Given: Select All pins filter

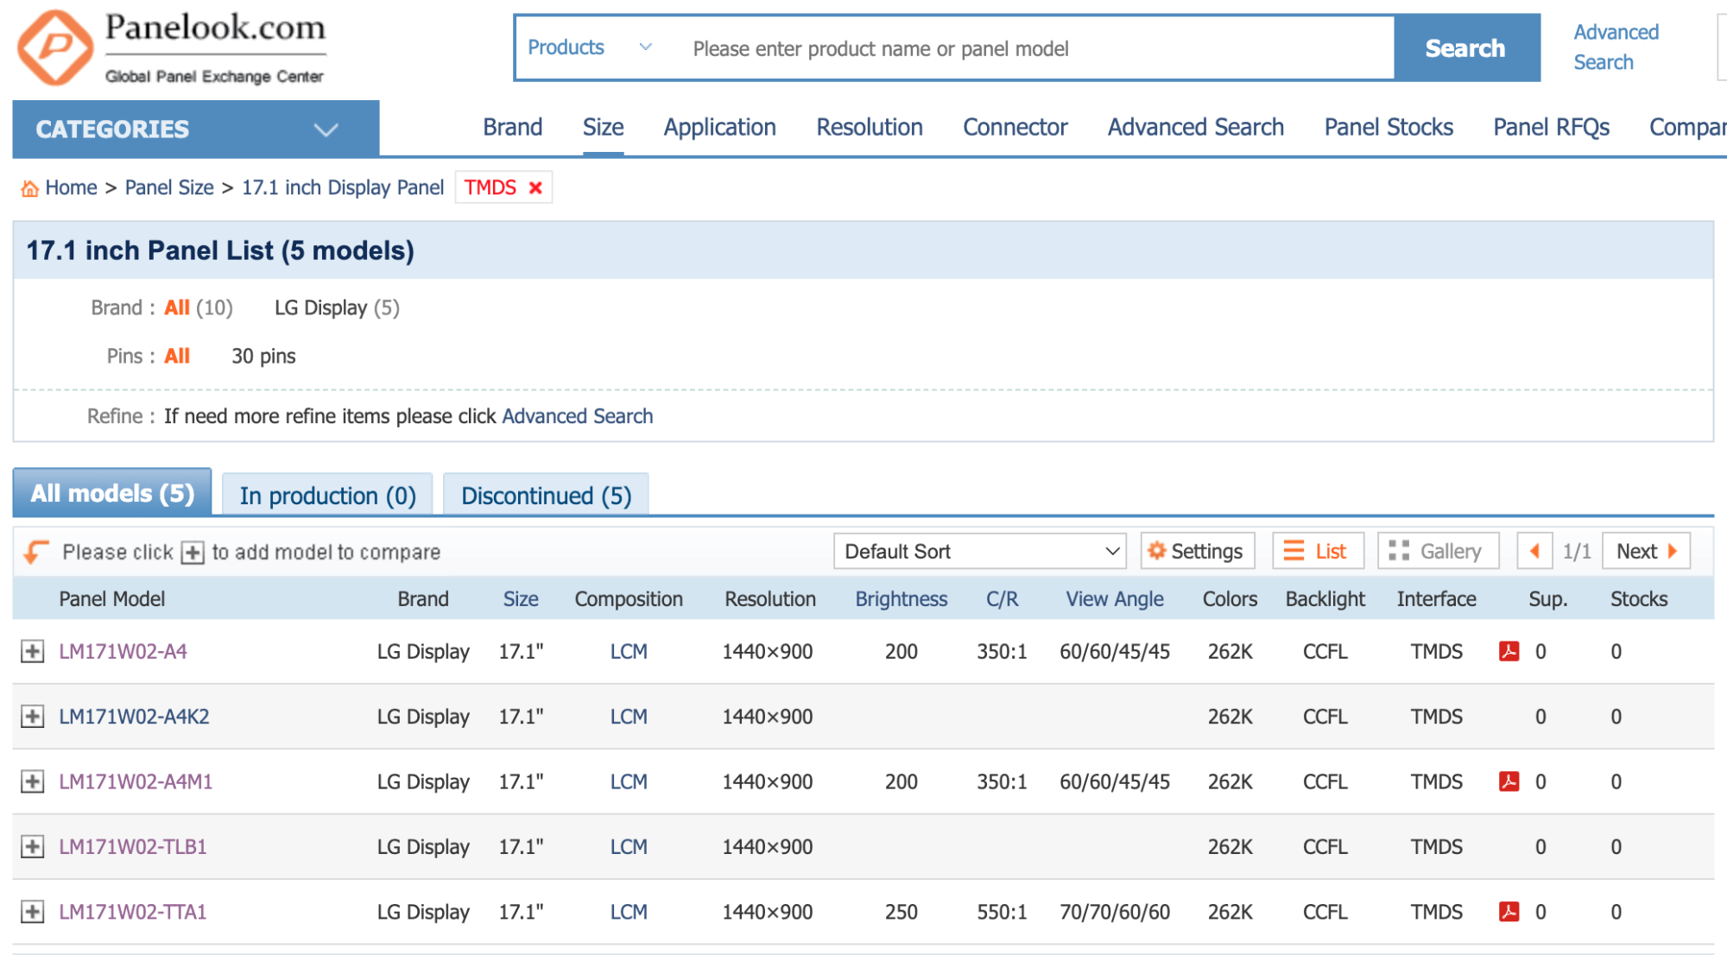Looking at the screenshot, I should [177, 356].
